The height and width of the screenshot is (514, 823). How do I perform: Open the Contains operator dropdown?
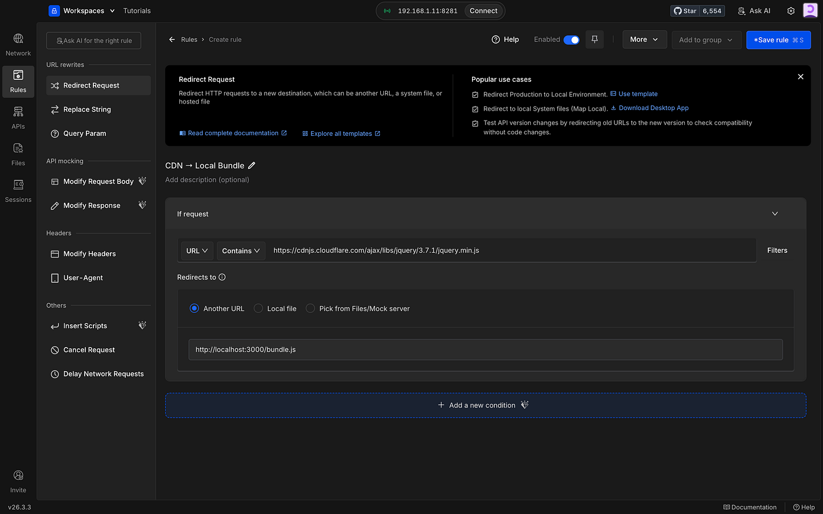241,251
